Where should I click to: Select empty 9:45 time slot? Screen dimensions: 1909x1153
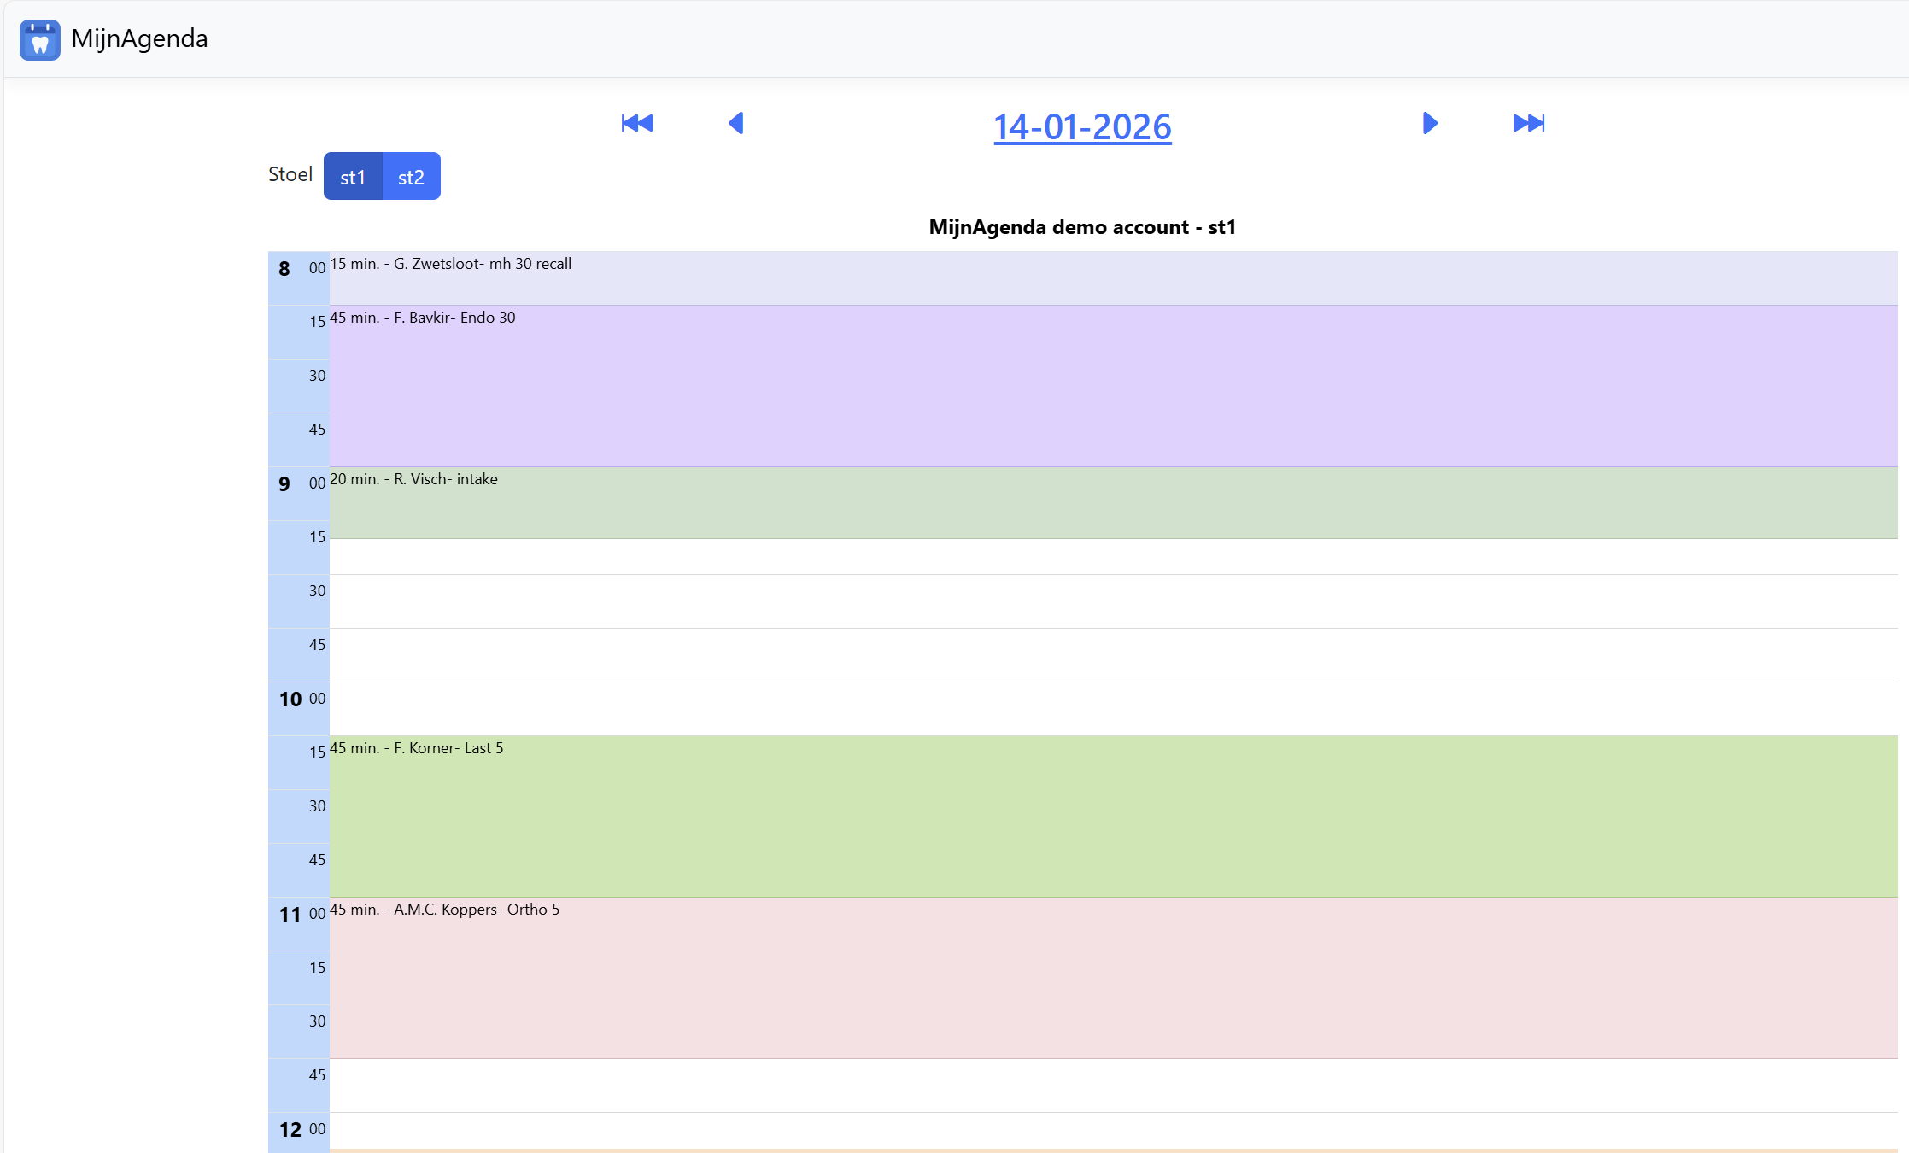(1110, 655)
